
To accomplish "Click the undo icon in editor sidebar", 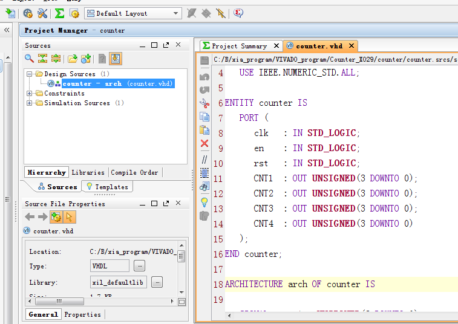I will click(x=204, y=77).
